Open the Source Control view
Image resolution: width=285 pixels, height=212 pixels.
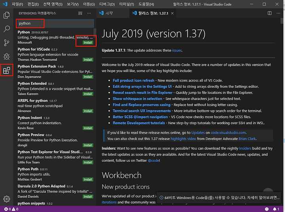pyautogui.click(x=7, y=43)
